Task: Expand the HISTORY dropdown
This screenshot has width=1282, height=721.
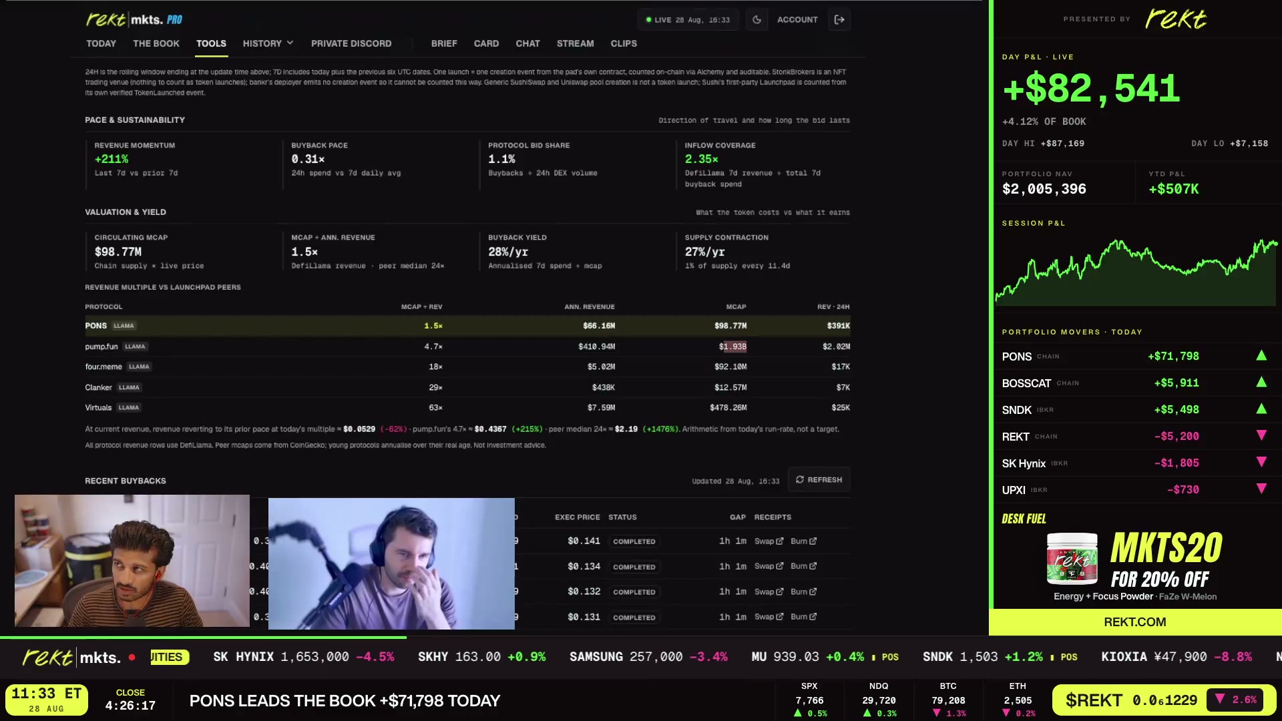Action: click(x=268, y=43)
